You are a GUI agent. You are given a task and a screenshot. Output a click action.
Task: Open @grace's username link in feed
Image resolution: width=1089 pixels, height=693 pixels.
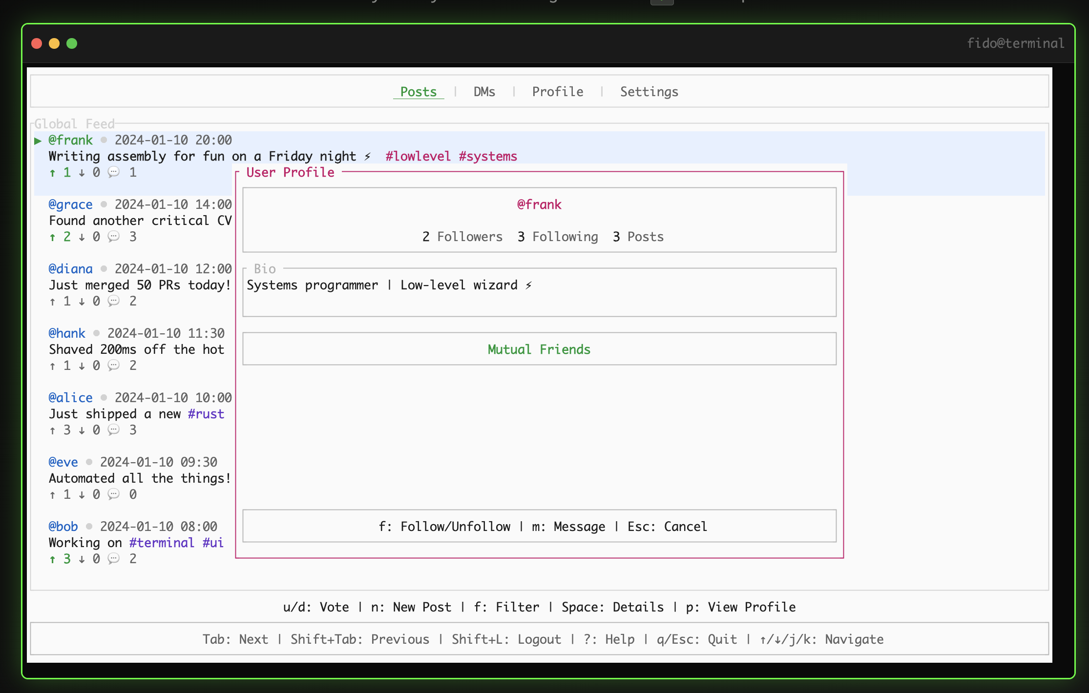70,204
